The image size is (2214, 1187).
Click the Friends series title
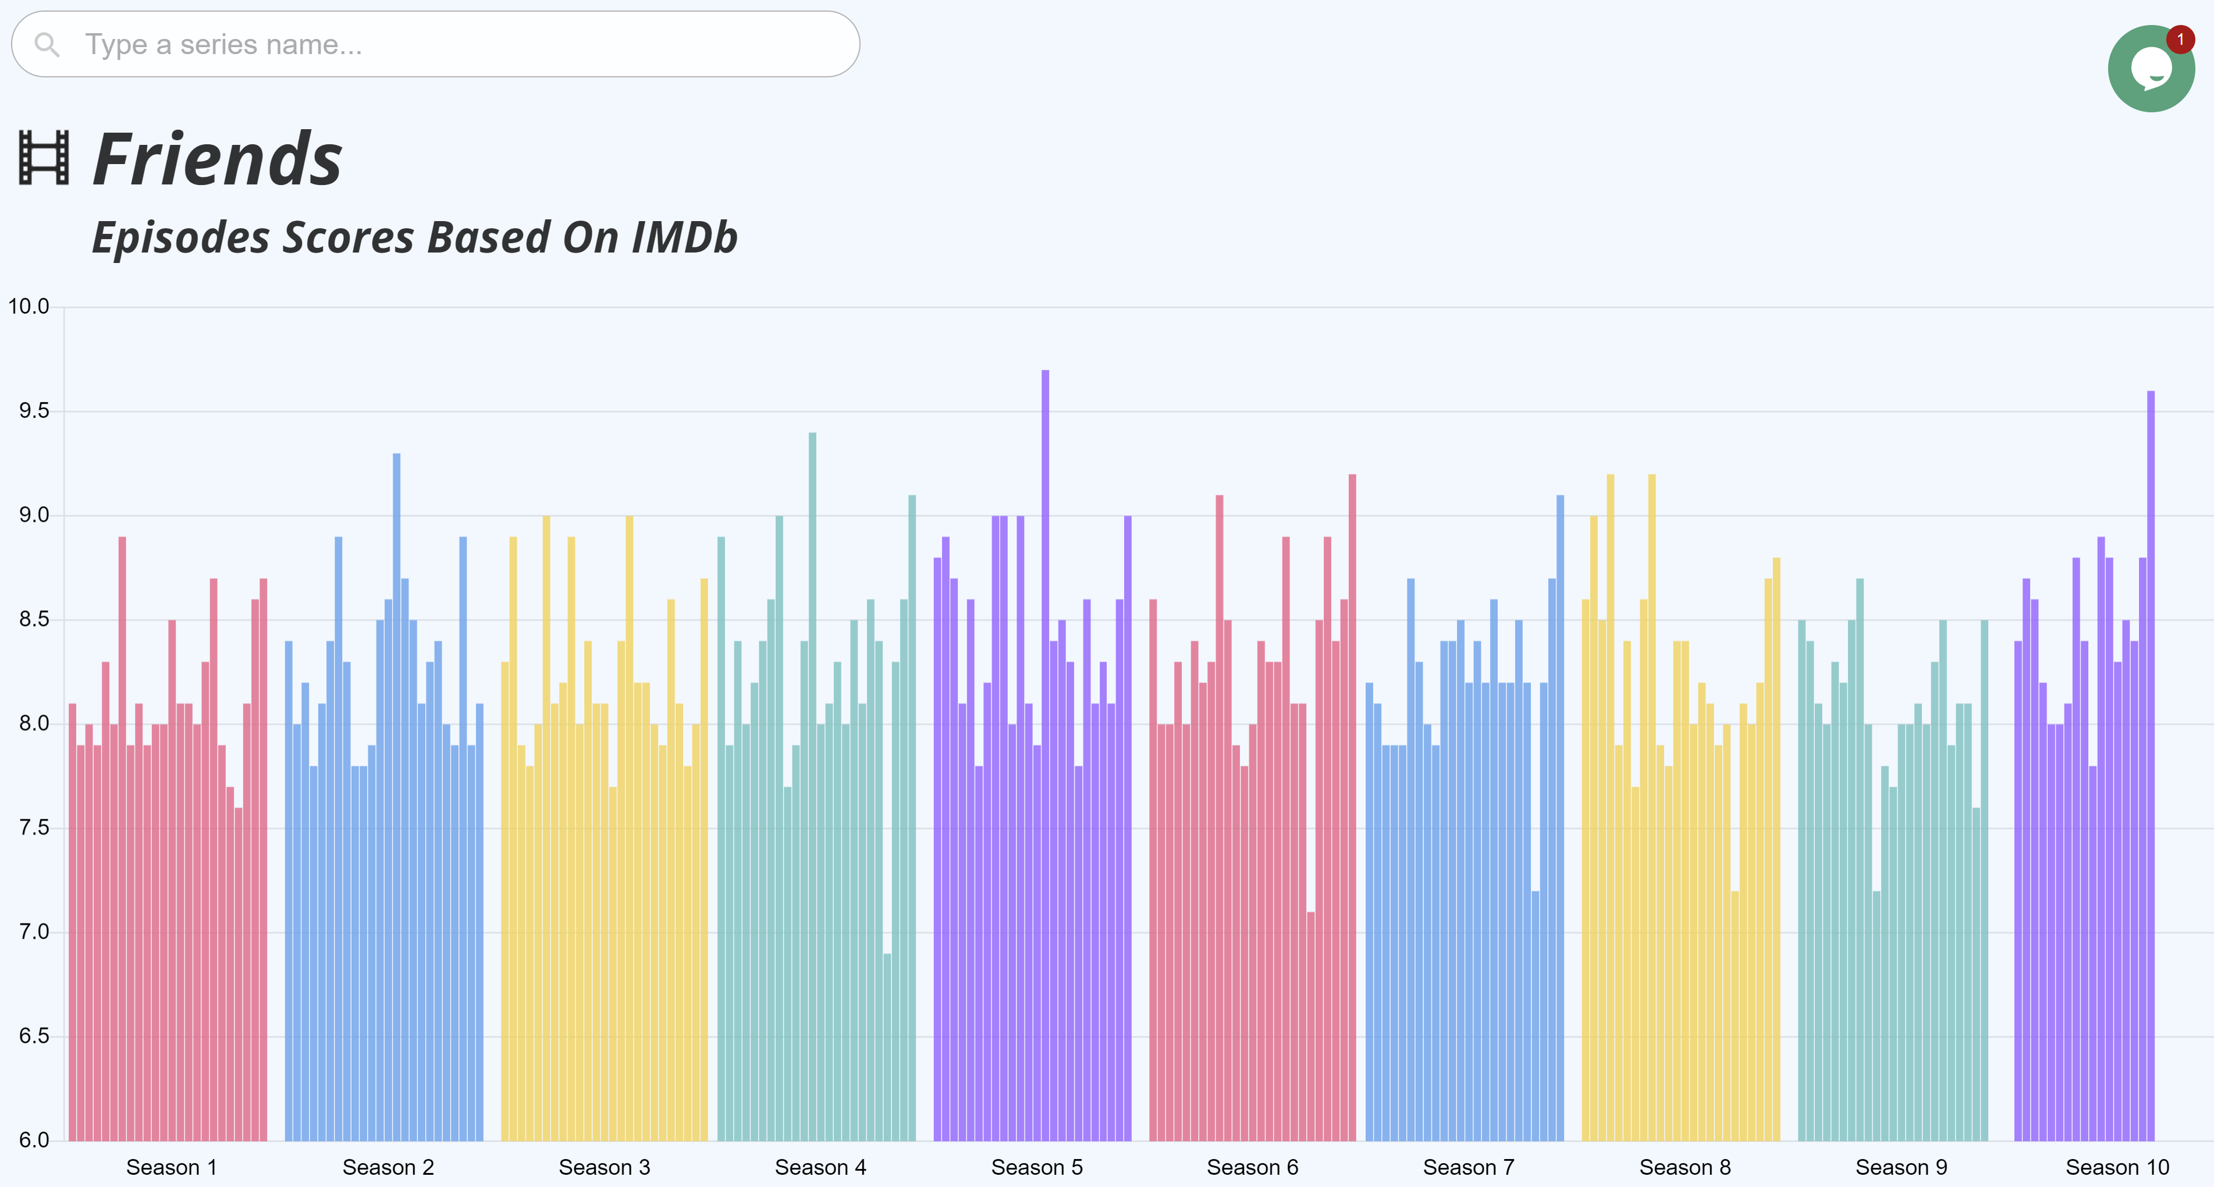pos(218,159)
